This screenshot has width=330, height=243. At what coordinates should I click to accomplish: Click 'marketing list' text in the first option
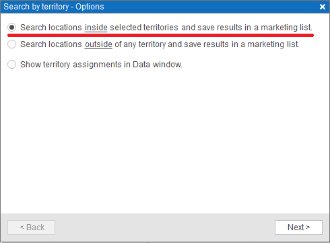coord(286,28)
